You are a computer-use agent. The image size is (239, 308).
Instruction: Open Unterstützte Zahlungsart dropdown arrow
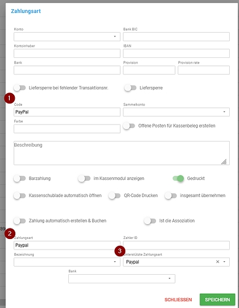click(224, 262)
